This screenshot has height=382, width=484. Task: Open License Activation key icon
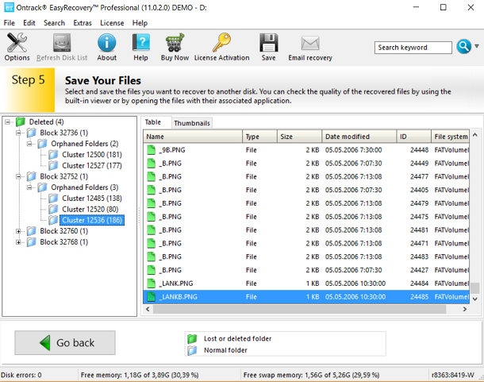click(x=221, y=47)
